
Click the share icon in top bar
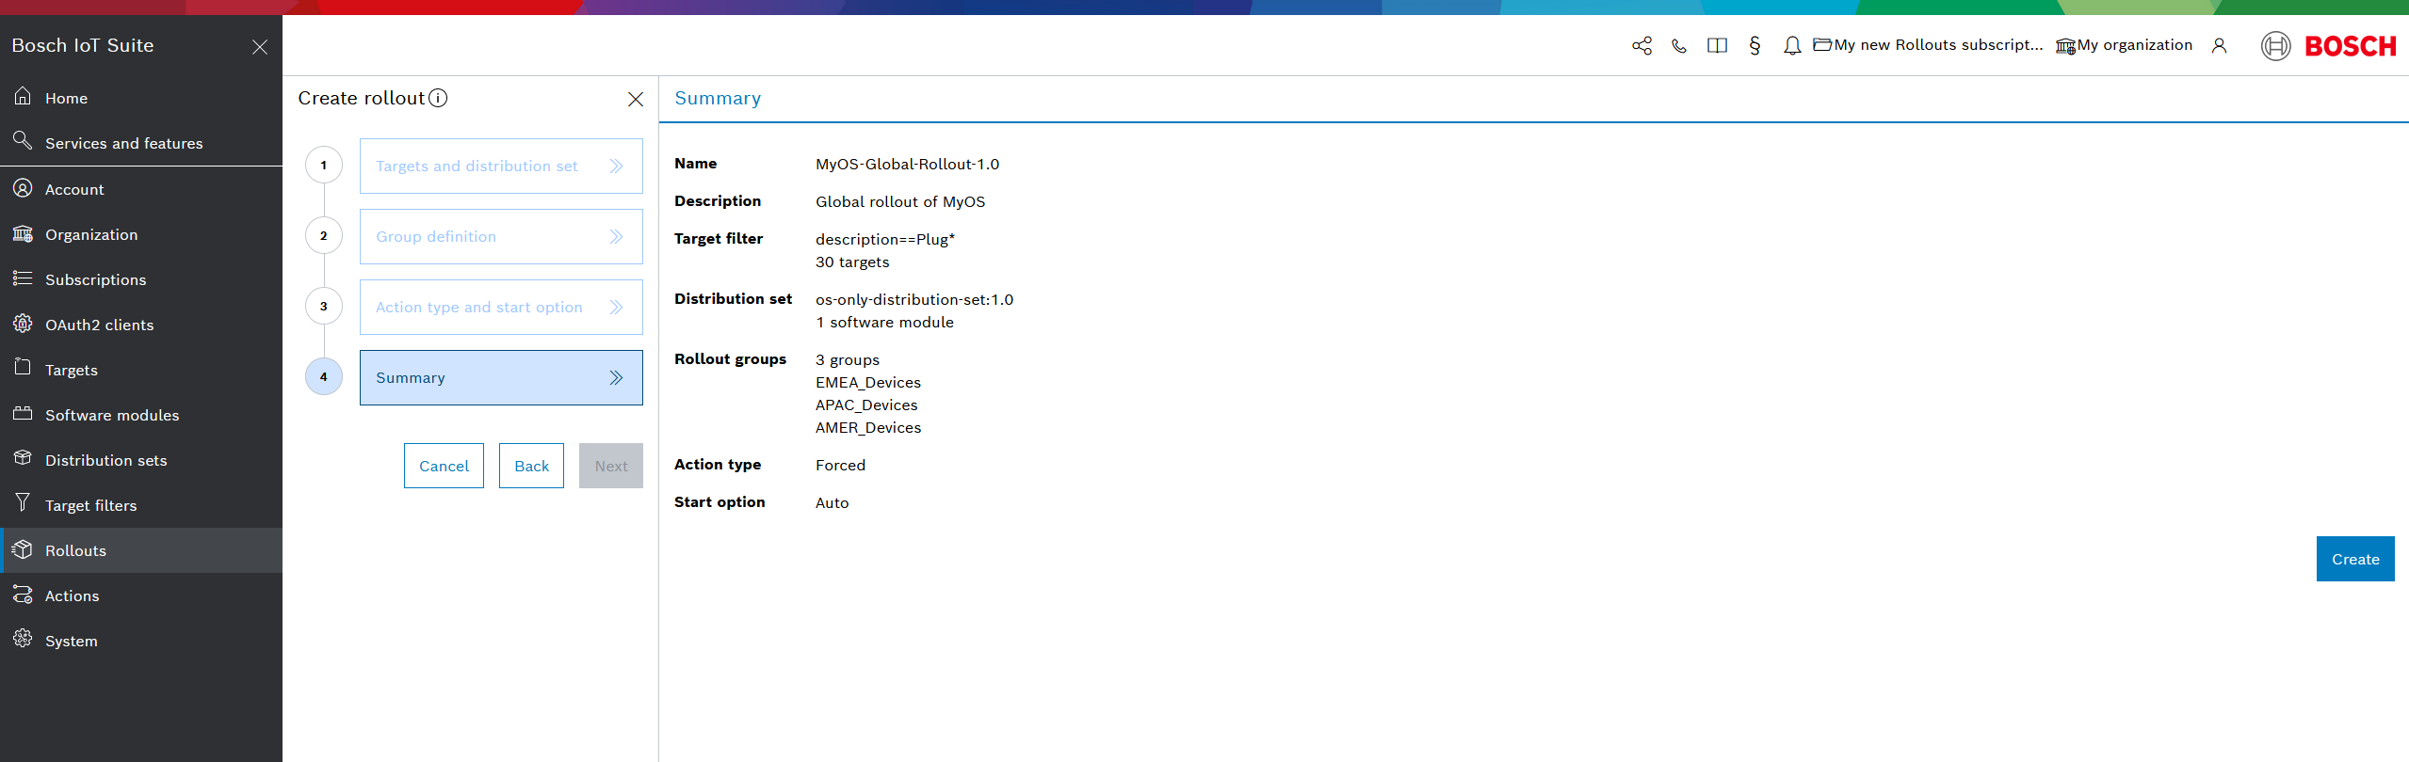pyautogui.click(x=1641, y=46)
